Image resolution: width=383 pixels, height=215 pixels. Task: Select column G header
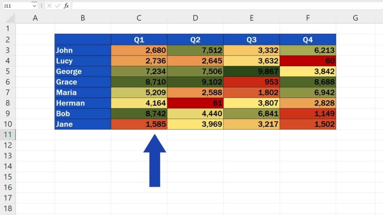[355, 18]
